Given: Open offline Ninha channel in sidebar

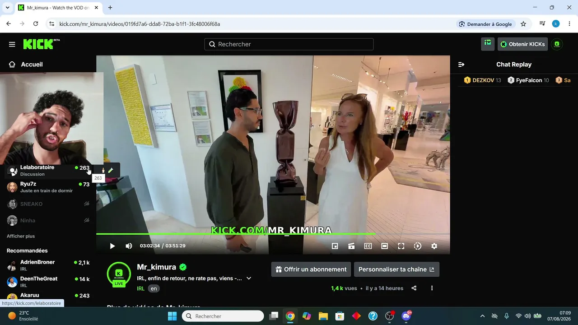Looking at the screenshot, I should (48, 220).
